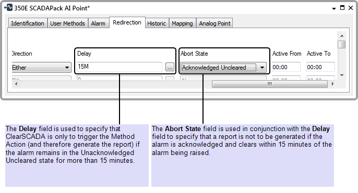Select the Redirection tab
Image resolution: width=358 pixels, height=193 pixels.
point(127,22)
